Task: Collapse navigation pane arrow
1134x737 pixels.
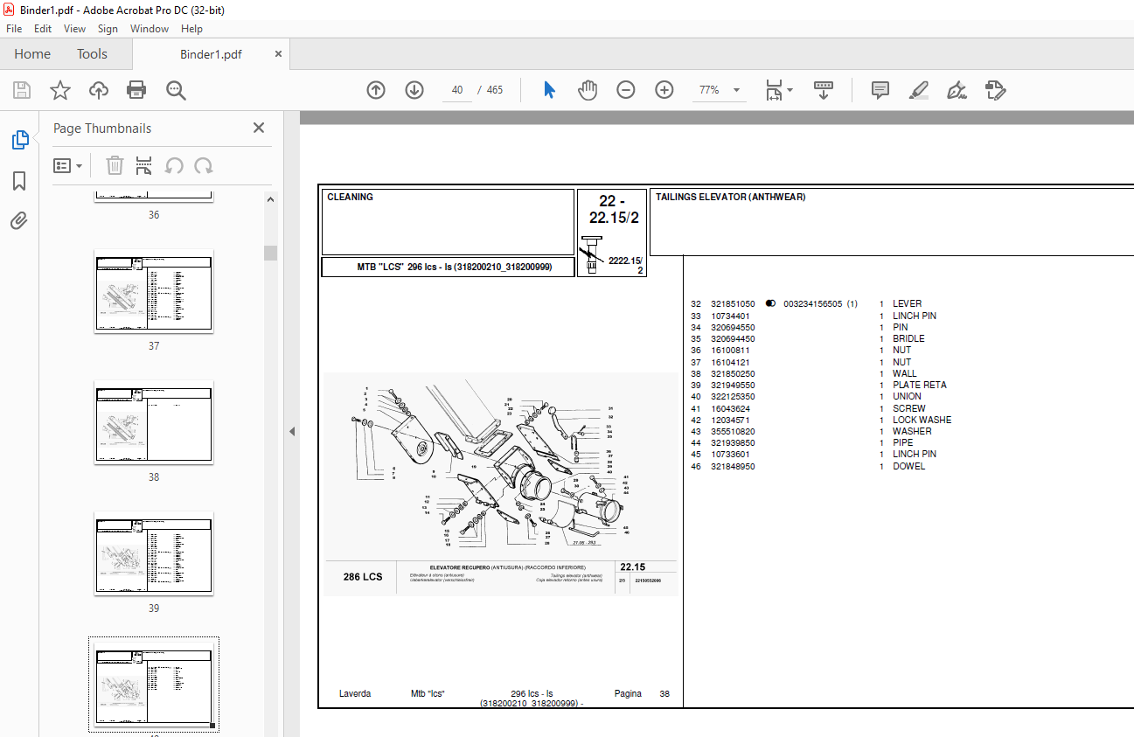Action: click(x=292, y=431)
